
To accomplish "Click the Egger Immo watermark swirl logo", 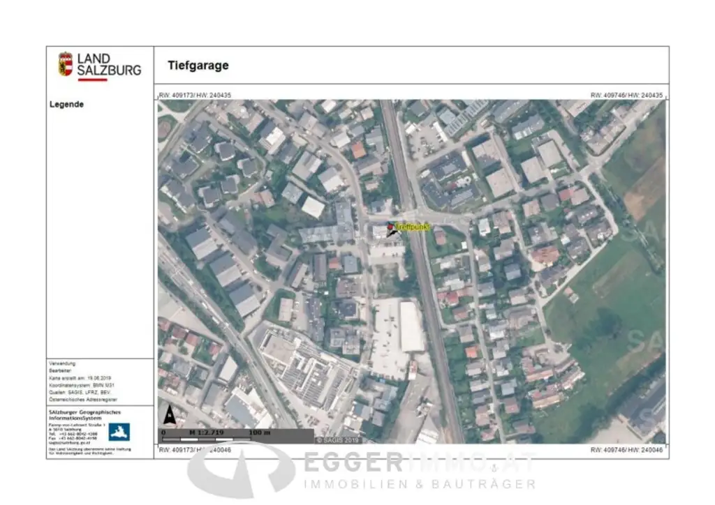I will click(x=241, y=470).
